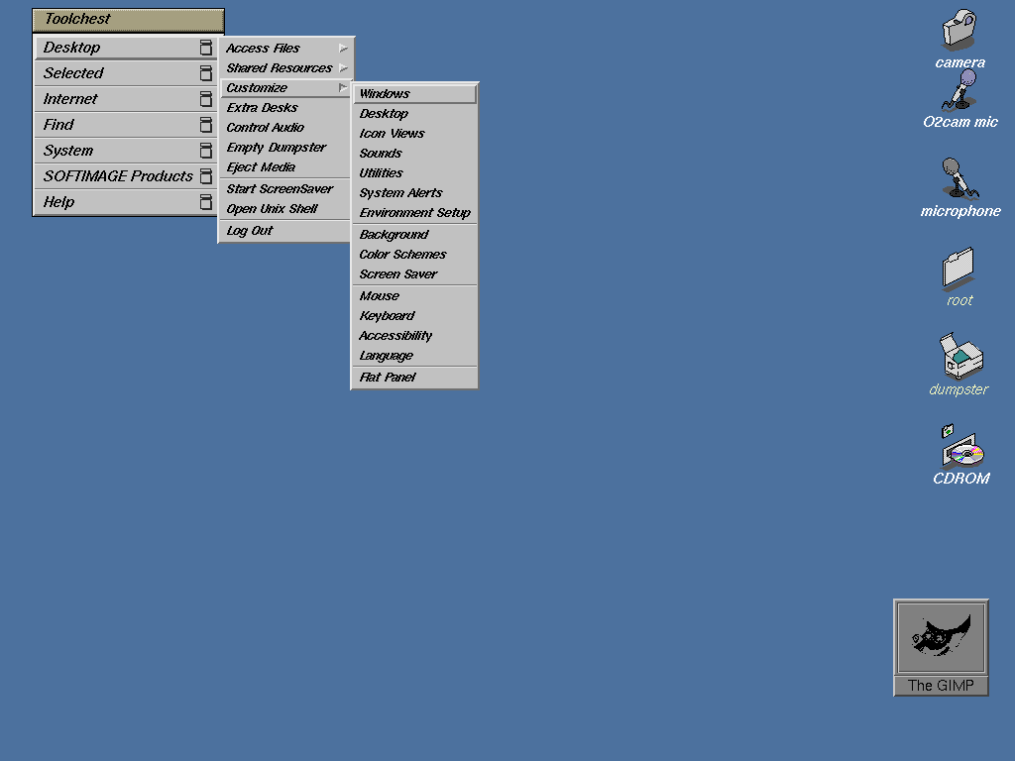
Task: Choose Flat Panel settings entry
Action: (388, 378)
